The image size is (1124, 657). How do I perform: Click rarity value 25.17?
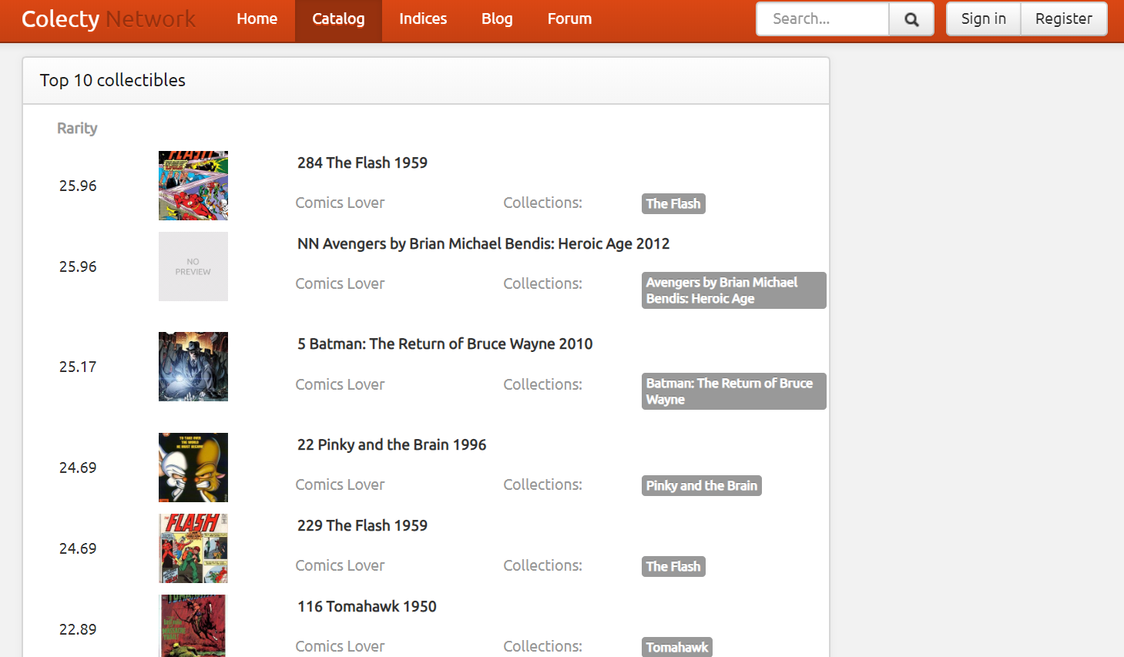78,367
